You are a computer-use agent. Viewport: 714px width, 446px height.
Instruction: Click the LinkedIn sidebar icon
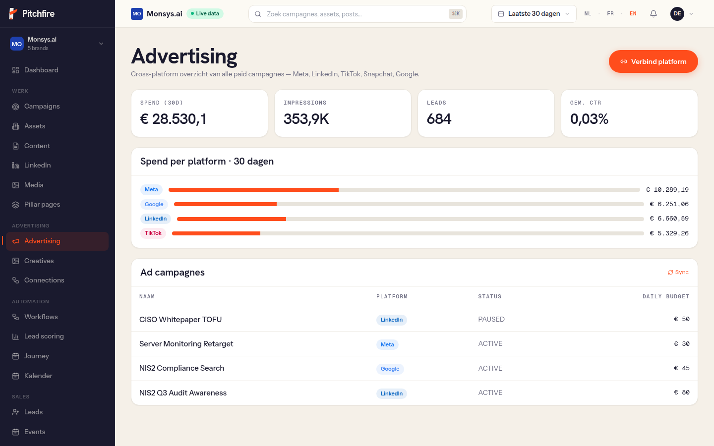point(16,166)
